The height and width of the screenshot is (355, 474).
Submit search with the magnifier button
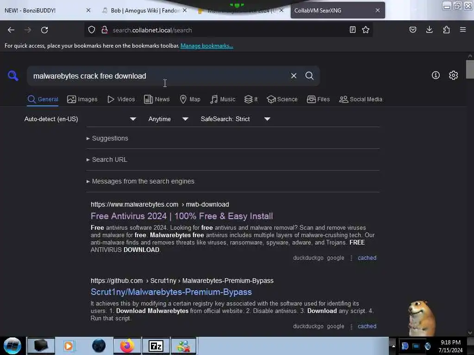[310, 76]
